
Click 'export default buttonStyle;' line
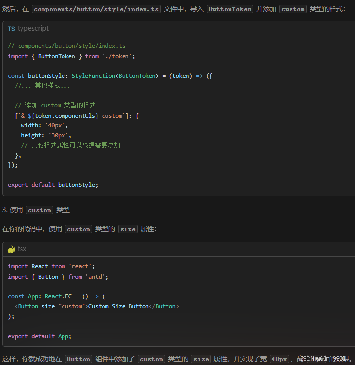pos(53,185)
